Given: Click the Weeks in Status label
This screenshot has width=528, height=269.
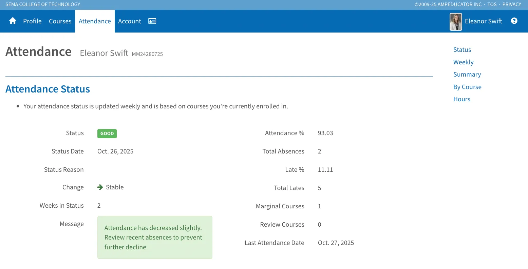Looking at the screenshot, I should (62, 206).
